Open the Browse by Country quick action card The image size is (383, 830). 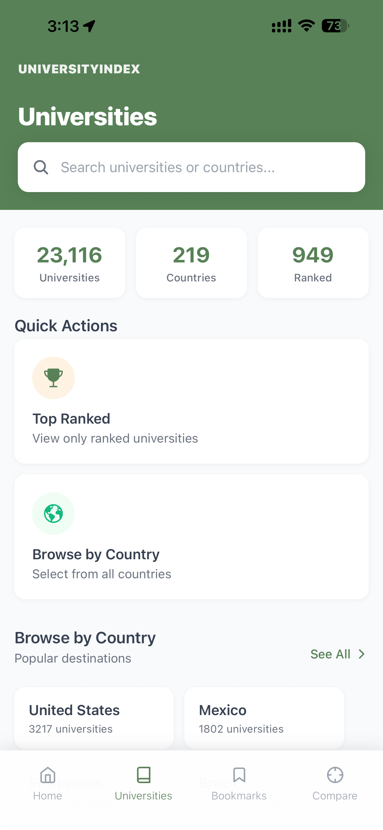(x=191, y=537)
